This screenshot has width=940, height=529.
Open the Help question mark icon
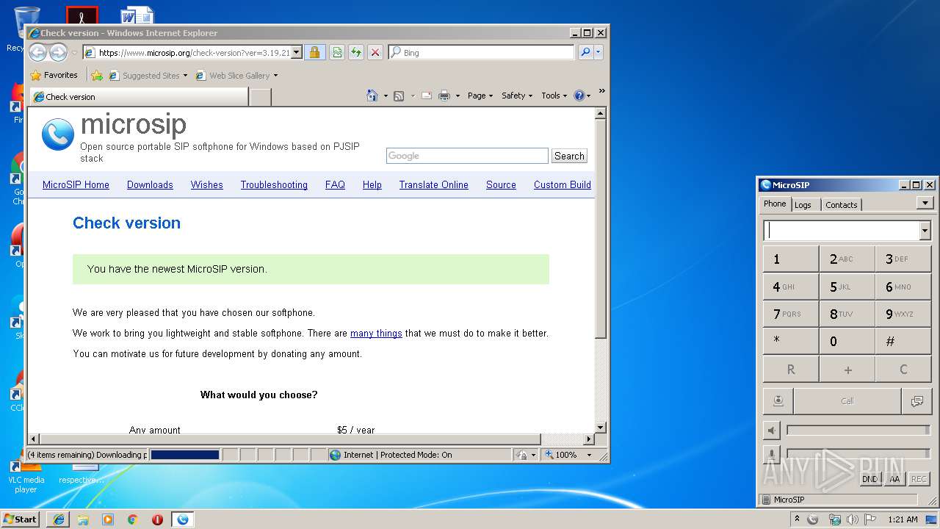click(579, 96)
